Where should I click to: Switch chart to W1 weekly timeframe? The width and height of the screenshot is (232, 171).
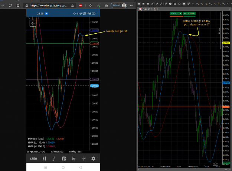[223, 4]
